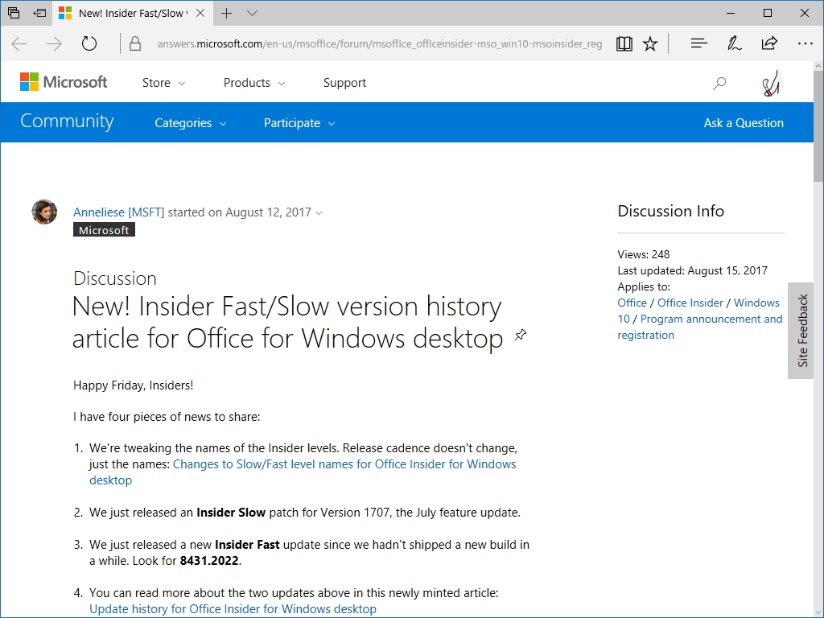This screenshot has width=824, height=618.
Task: Open Reading view book icon
Action: coord(624,43)
